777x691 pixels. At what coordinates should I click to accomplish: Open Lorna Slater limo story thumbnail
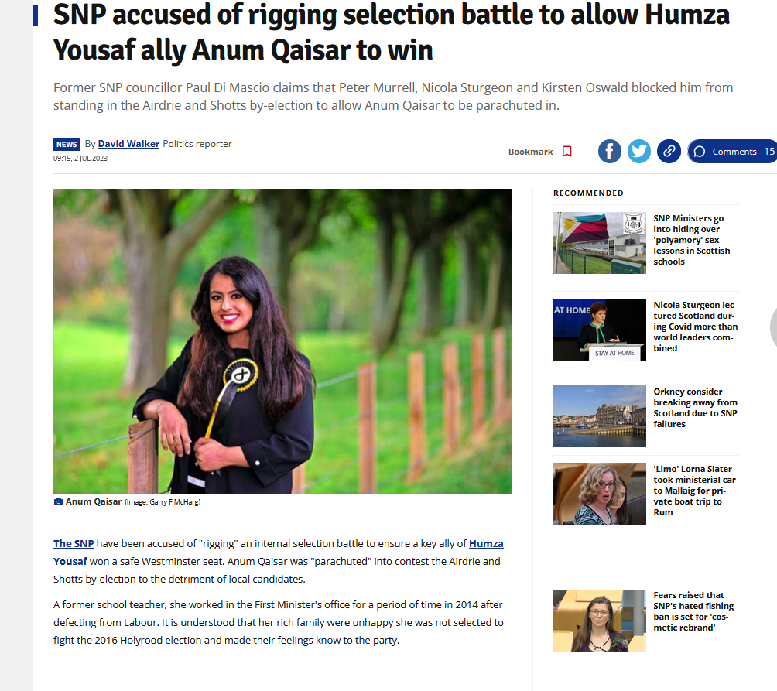600,494
